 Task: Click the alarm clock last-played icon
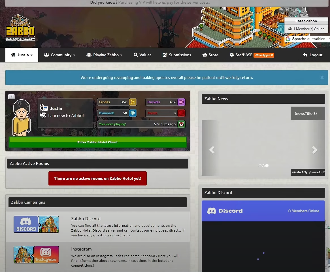(x=181, y=124)
